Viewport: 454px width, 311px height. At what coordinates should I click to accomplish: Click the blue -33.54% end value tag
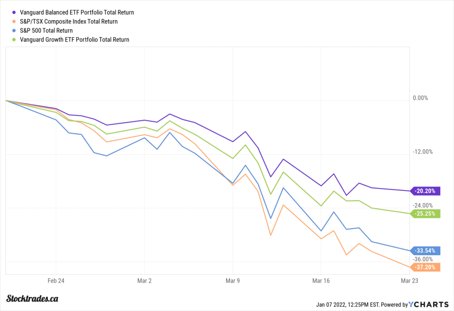(x=426, y=251)
